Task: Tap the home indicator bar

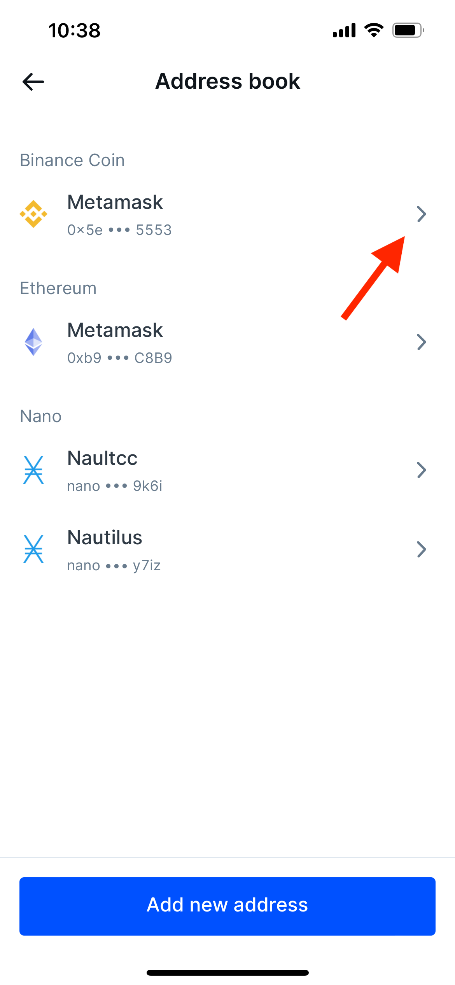Action: pos(227,973)
